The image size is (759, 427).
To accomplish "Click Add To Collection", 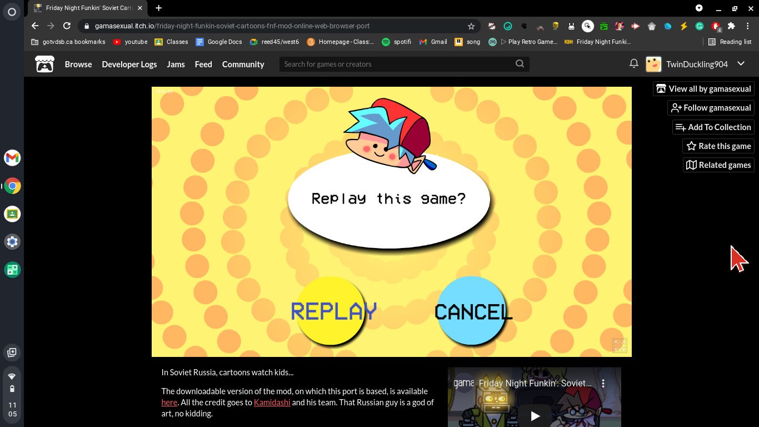I will tap(713, 127).
